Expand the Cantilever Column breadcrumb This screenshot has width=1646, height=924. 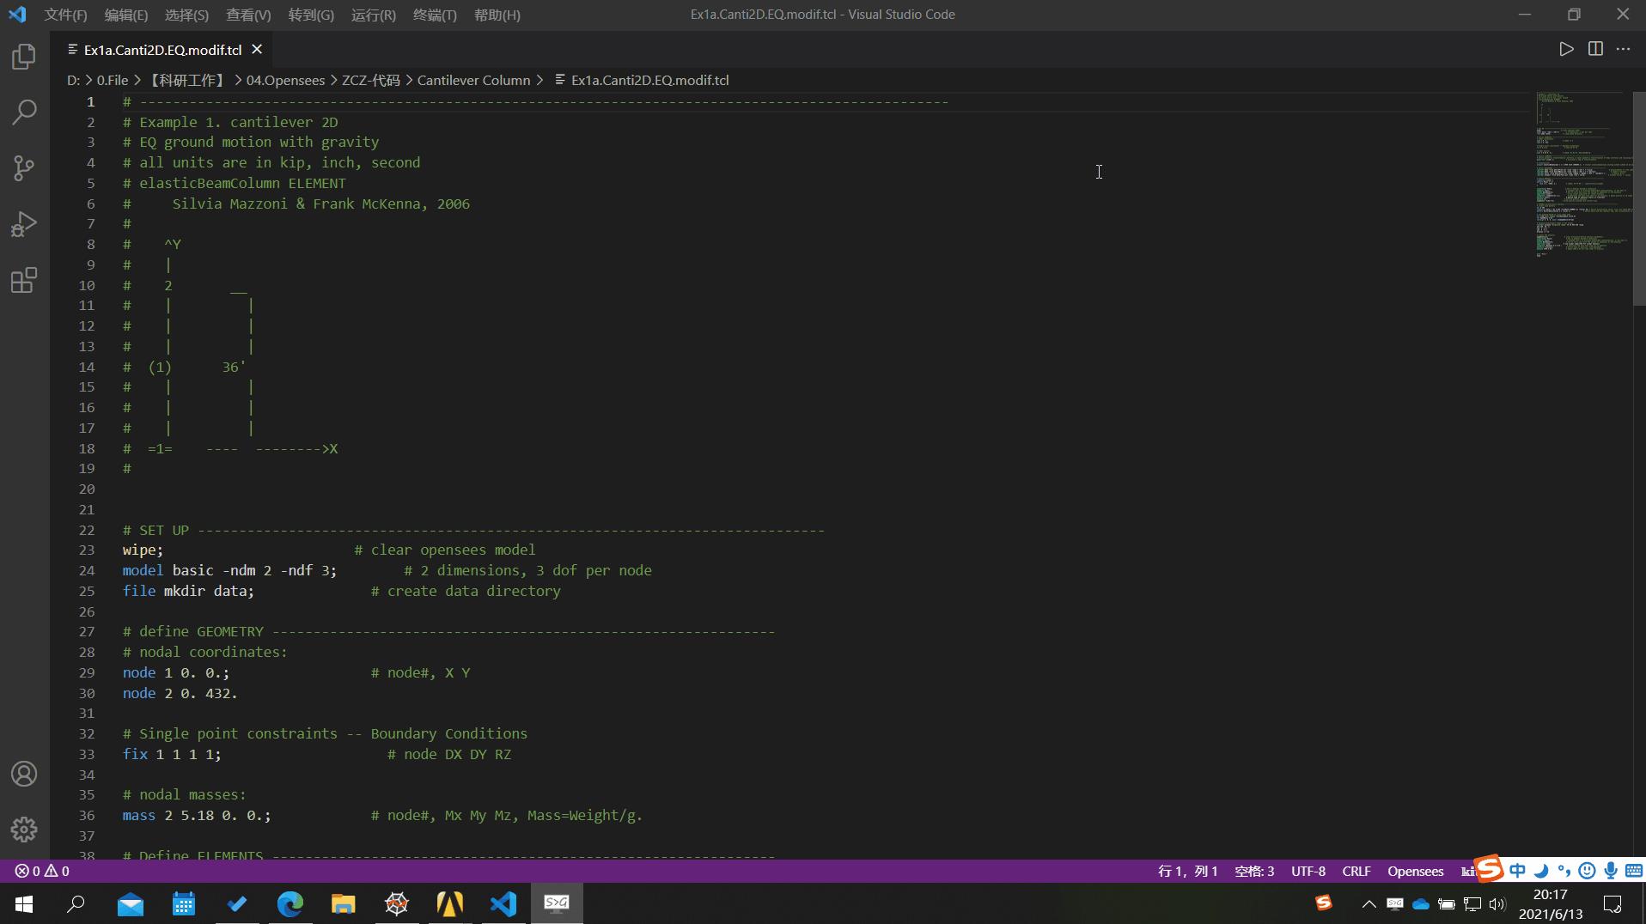tap(473, 80)
